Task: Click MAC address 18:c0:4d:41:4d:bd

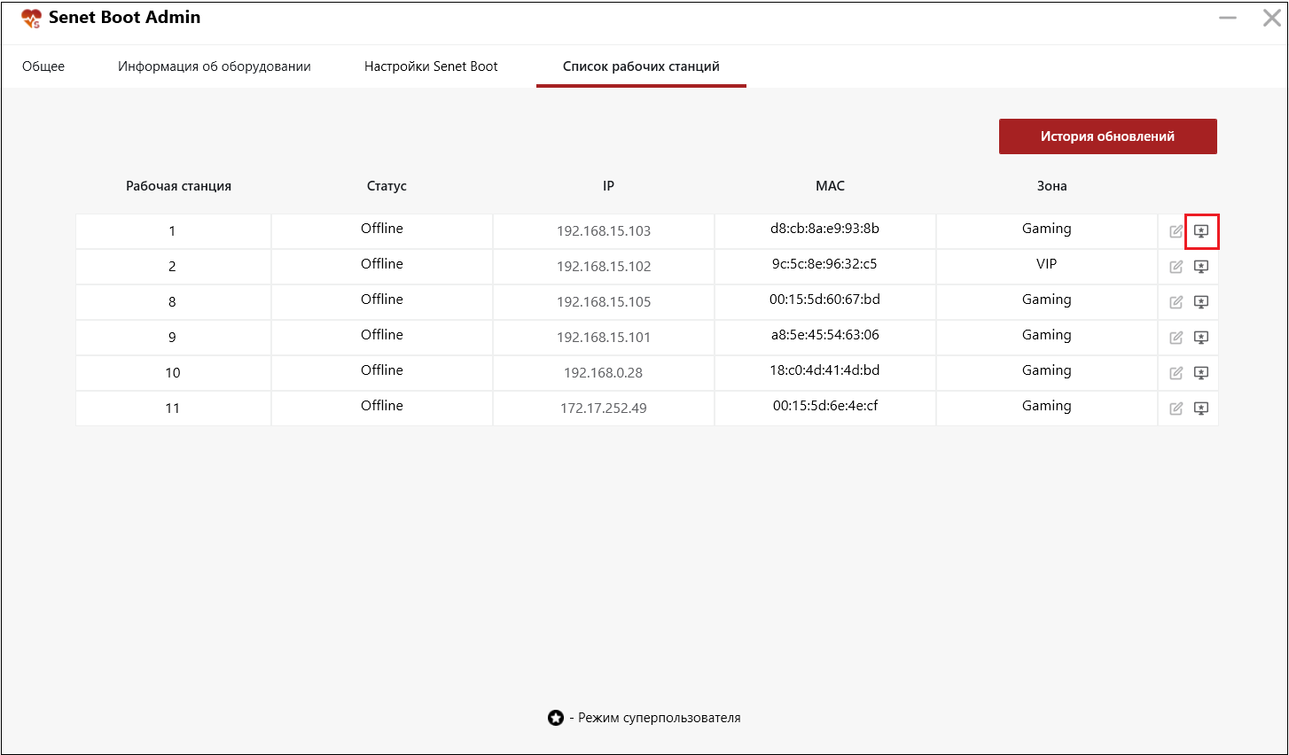Action: (825, 370)
